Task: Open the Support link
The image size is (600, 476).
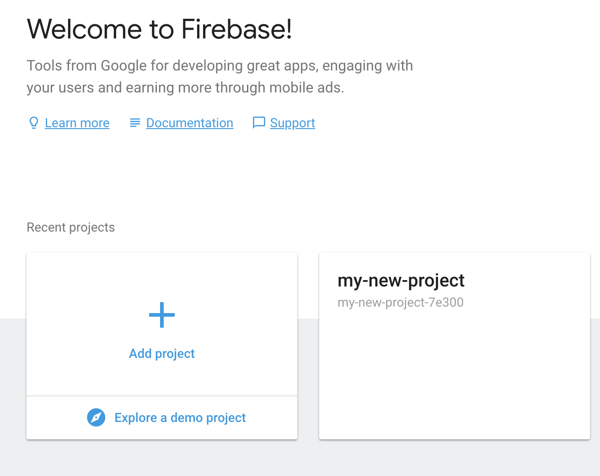Action: 292,123
